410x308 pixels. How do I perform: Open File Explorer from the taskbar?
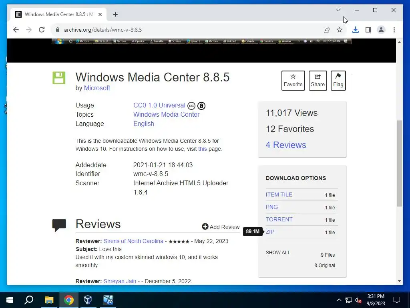tap(49, 300)
